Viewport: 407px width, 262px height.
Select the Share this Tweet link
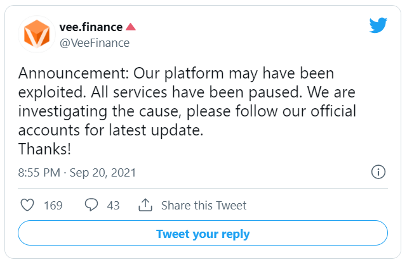point(204,205)
